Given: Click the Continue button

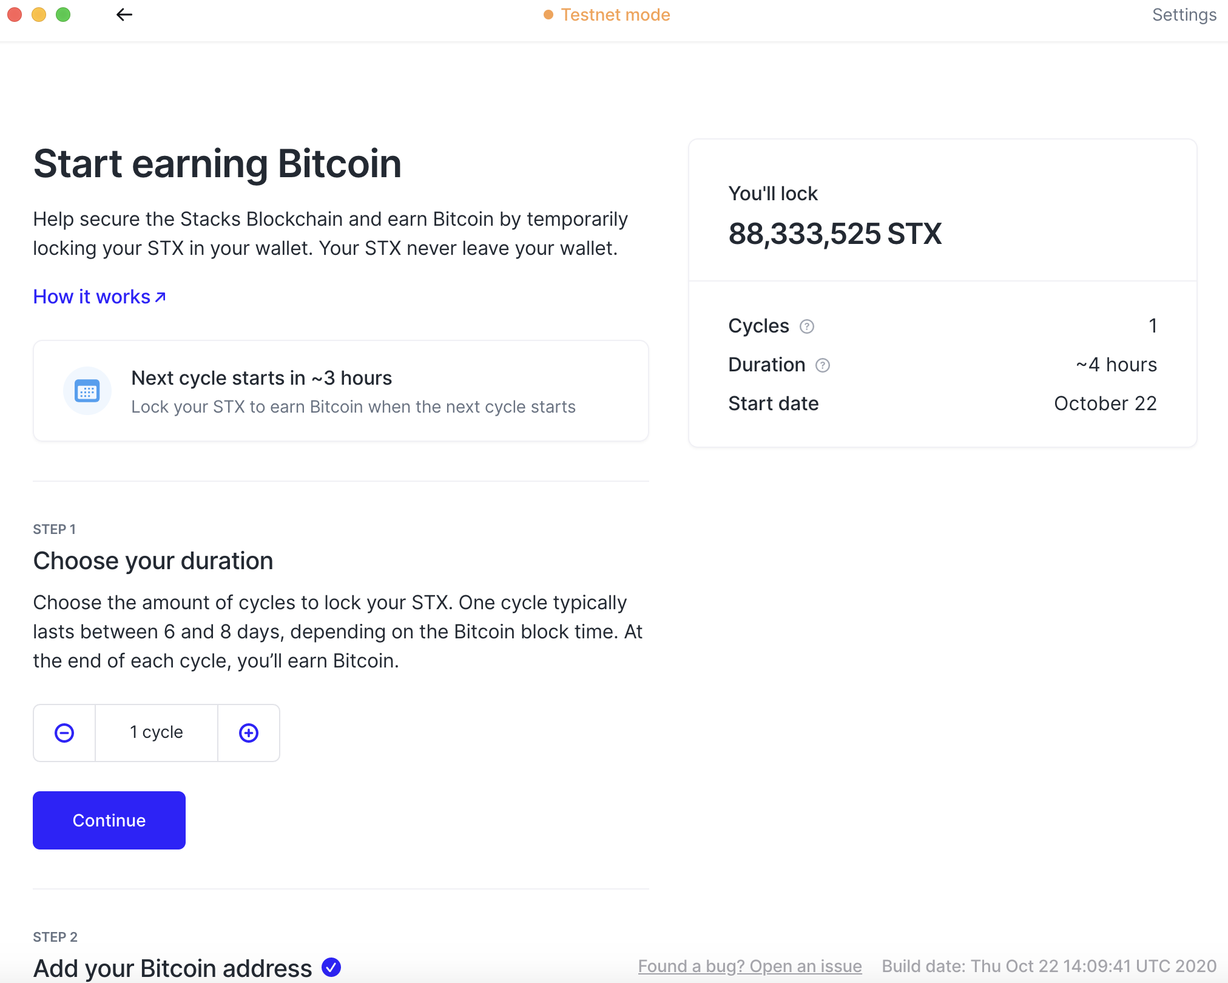Looking at the screenshot, I should (109, 820).
